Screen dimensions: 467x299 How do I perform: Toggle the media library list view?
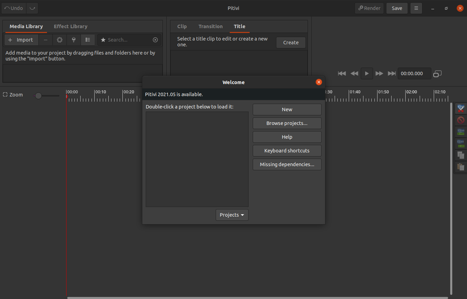[88, 40]
